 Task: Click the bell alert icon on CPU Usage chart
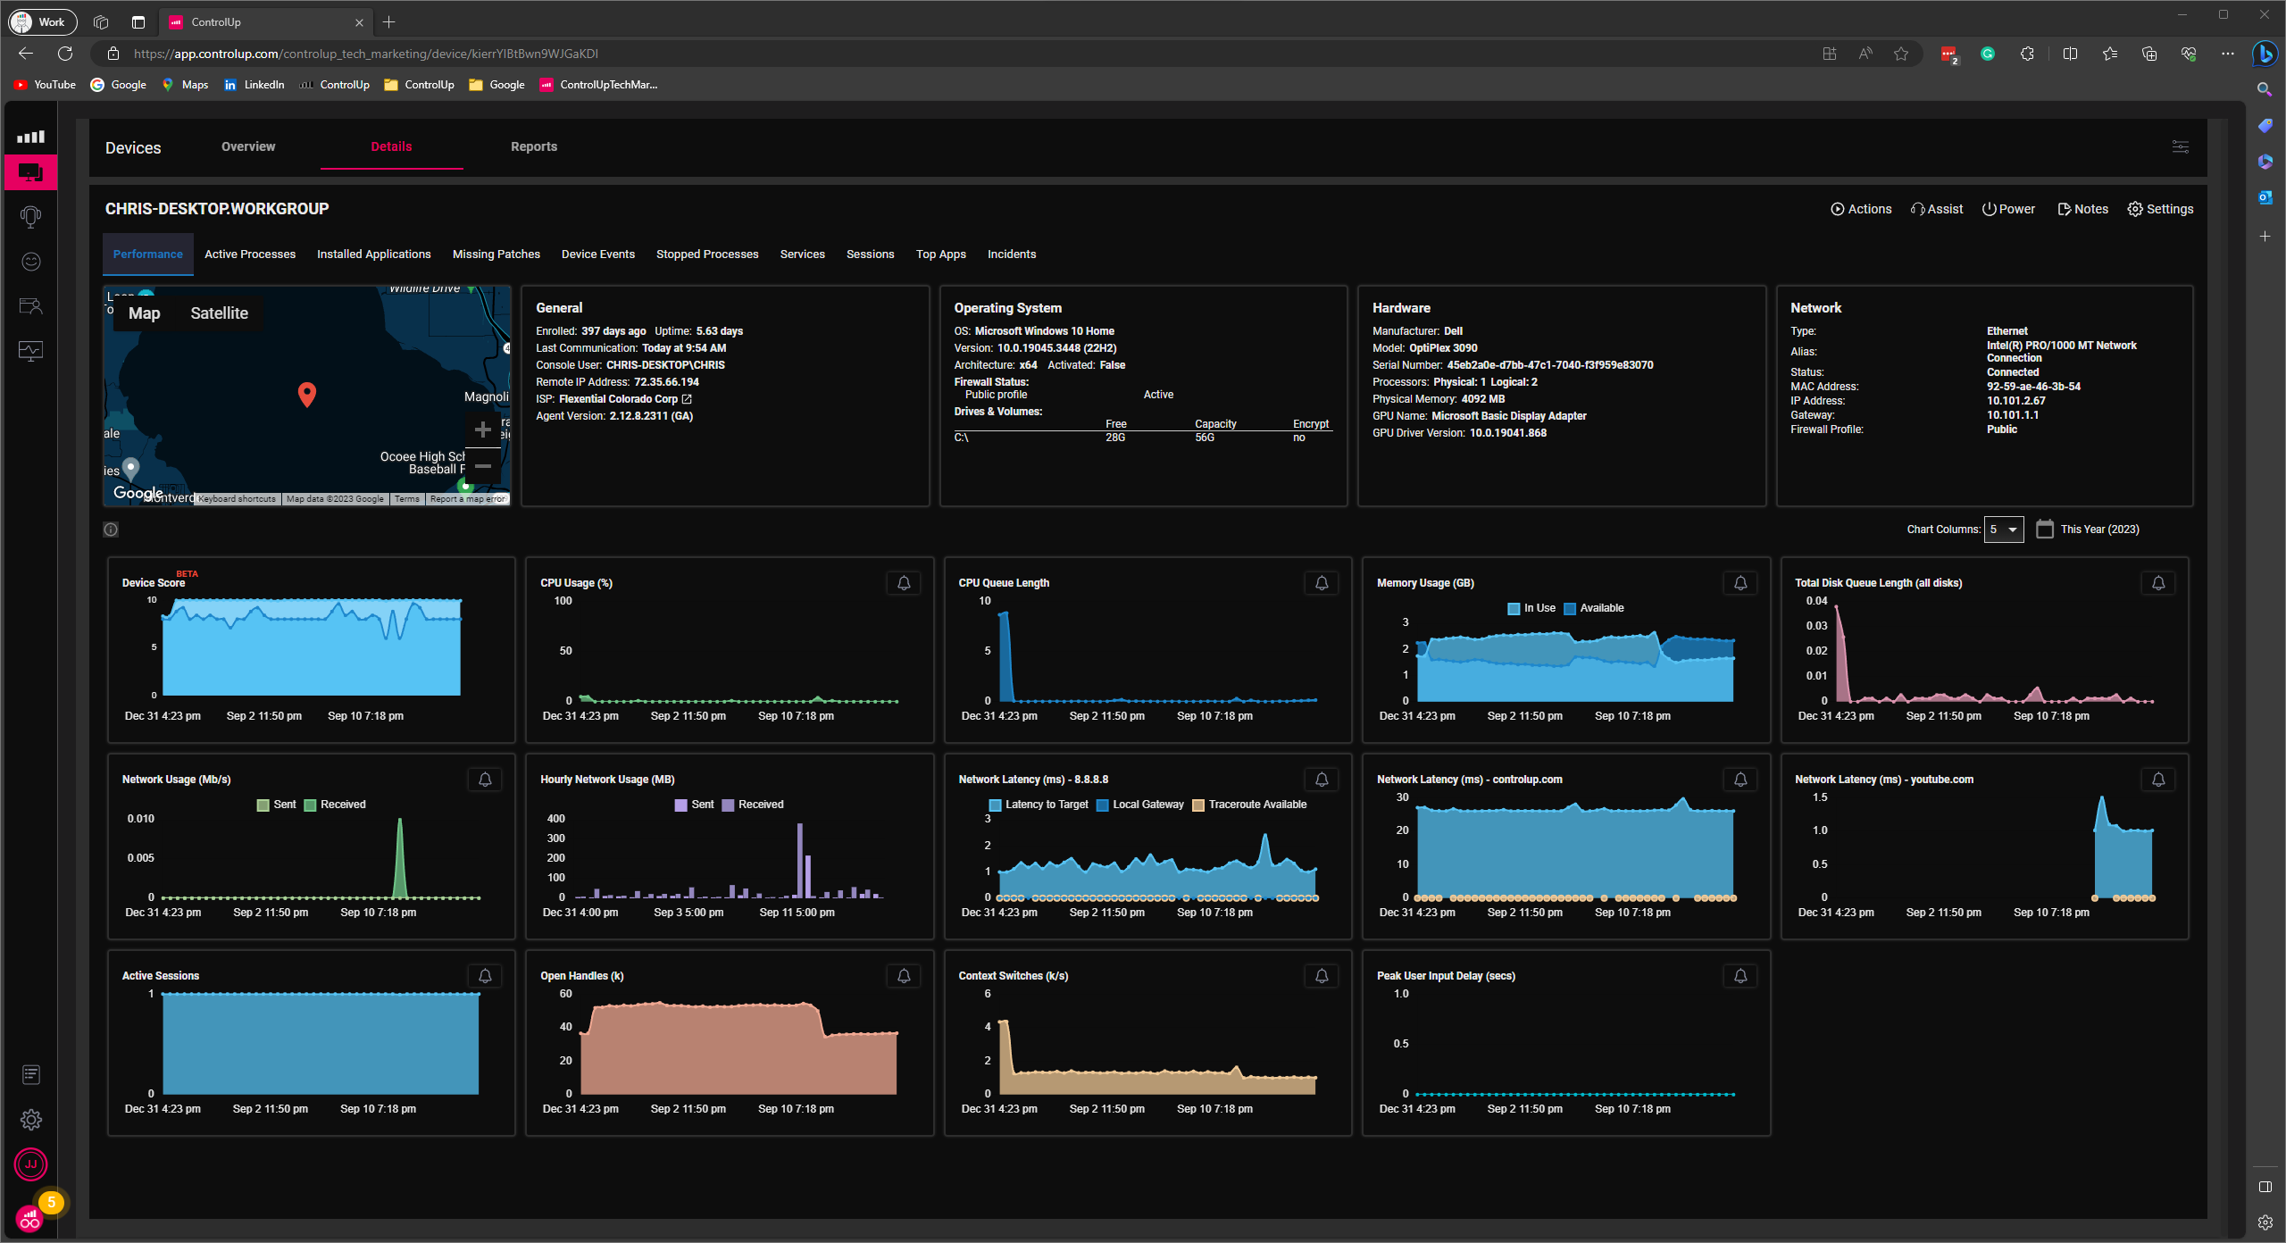click(x=905, y=581)
